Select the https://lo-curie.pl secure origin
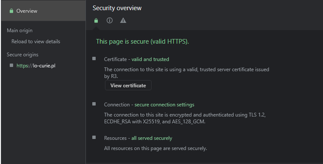This screenshot has width=323, height=164. (x=36, y=66)
